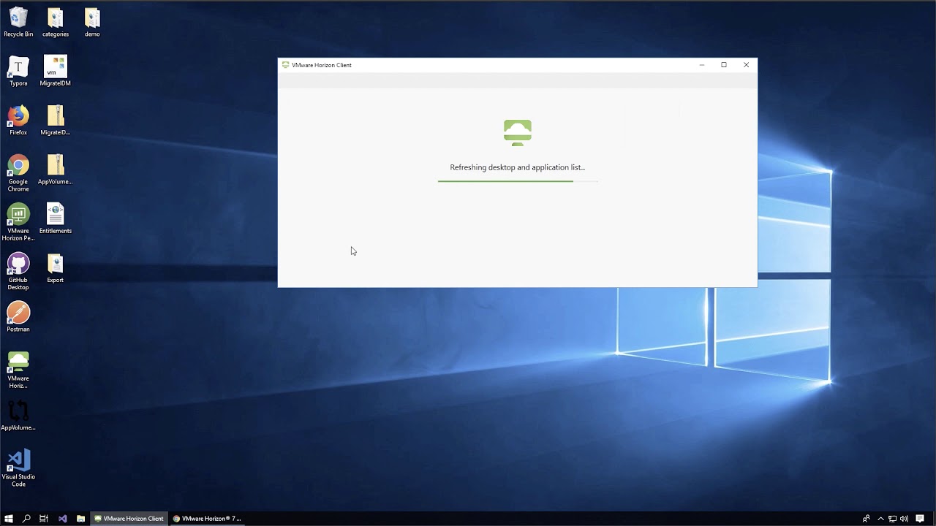Select the MigrateIDM vm file icon
The width and height of the screenshot is (936, 526).
pyautogui.click(x=55, y=72)
